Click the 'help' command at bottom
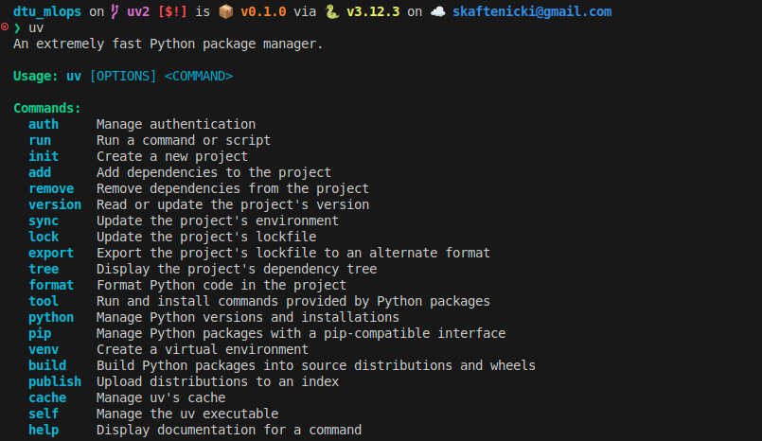Viewport: 762px width, 441px height. click(44, 430)
